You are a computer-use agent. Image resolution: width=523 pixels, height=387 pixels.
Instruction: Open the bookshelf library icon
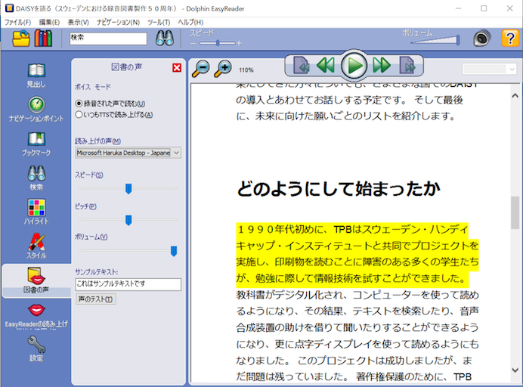(x=43, y=38)
